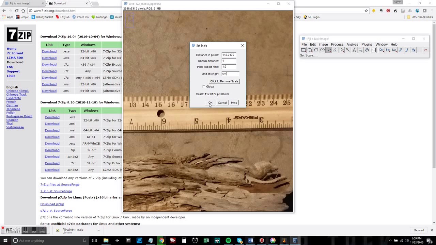Open Help from Set Scale dialog
This screenshot has height=245, width=436.
point(234,103)
